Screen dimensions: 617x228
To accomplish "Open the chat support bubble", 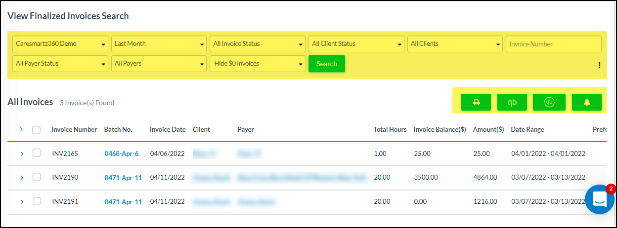I will pyautogui.click(x=599, y=199).
